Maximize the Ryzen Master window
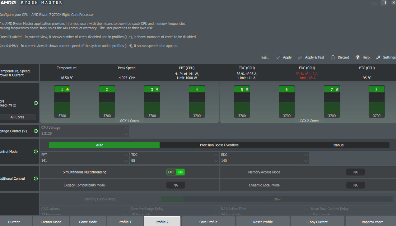The image size is (396, 226). tap(384, 2)
